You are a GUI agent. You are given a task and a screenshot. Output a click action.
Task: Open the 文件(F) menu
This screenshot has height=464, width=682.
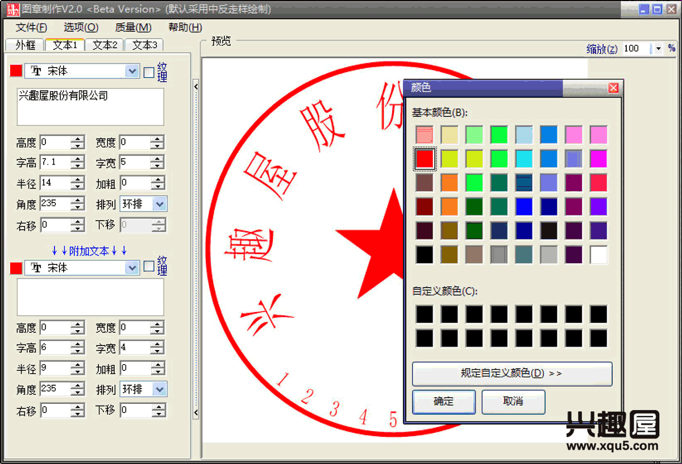point(31,27)
